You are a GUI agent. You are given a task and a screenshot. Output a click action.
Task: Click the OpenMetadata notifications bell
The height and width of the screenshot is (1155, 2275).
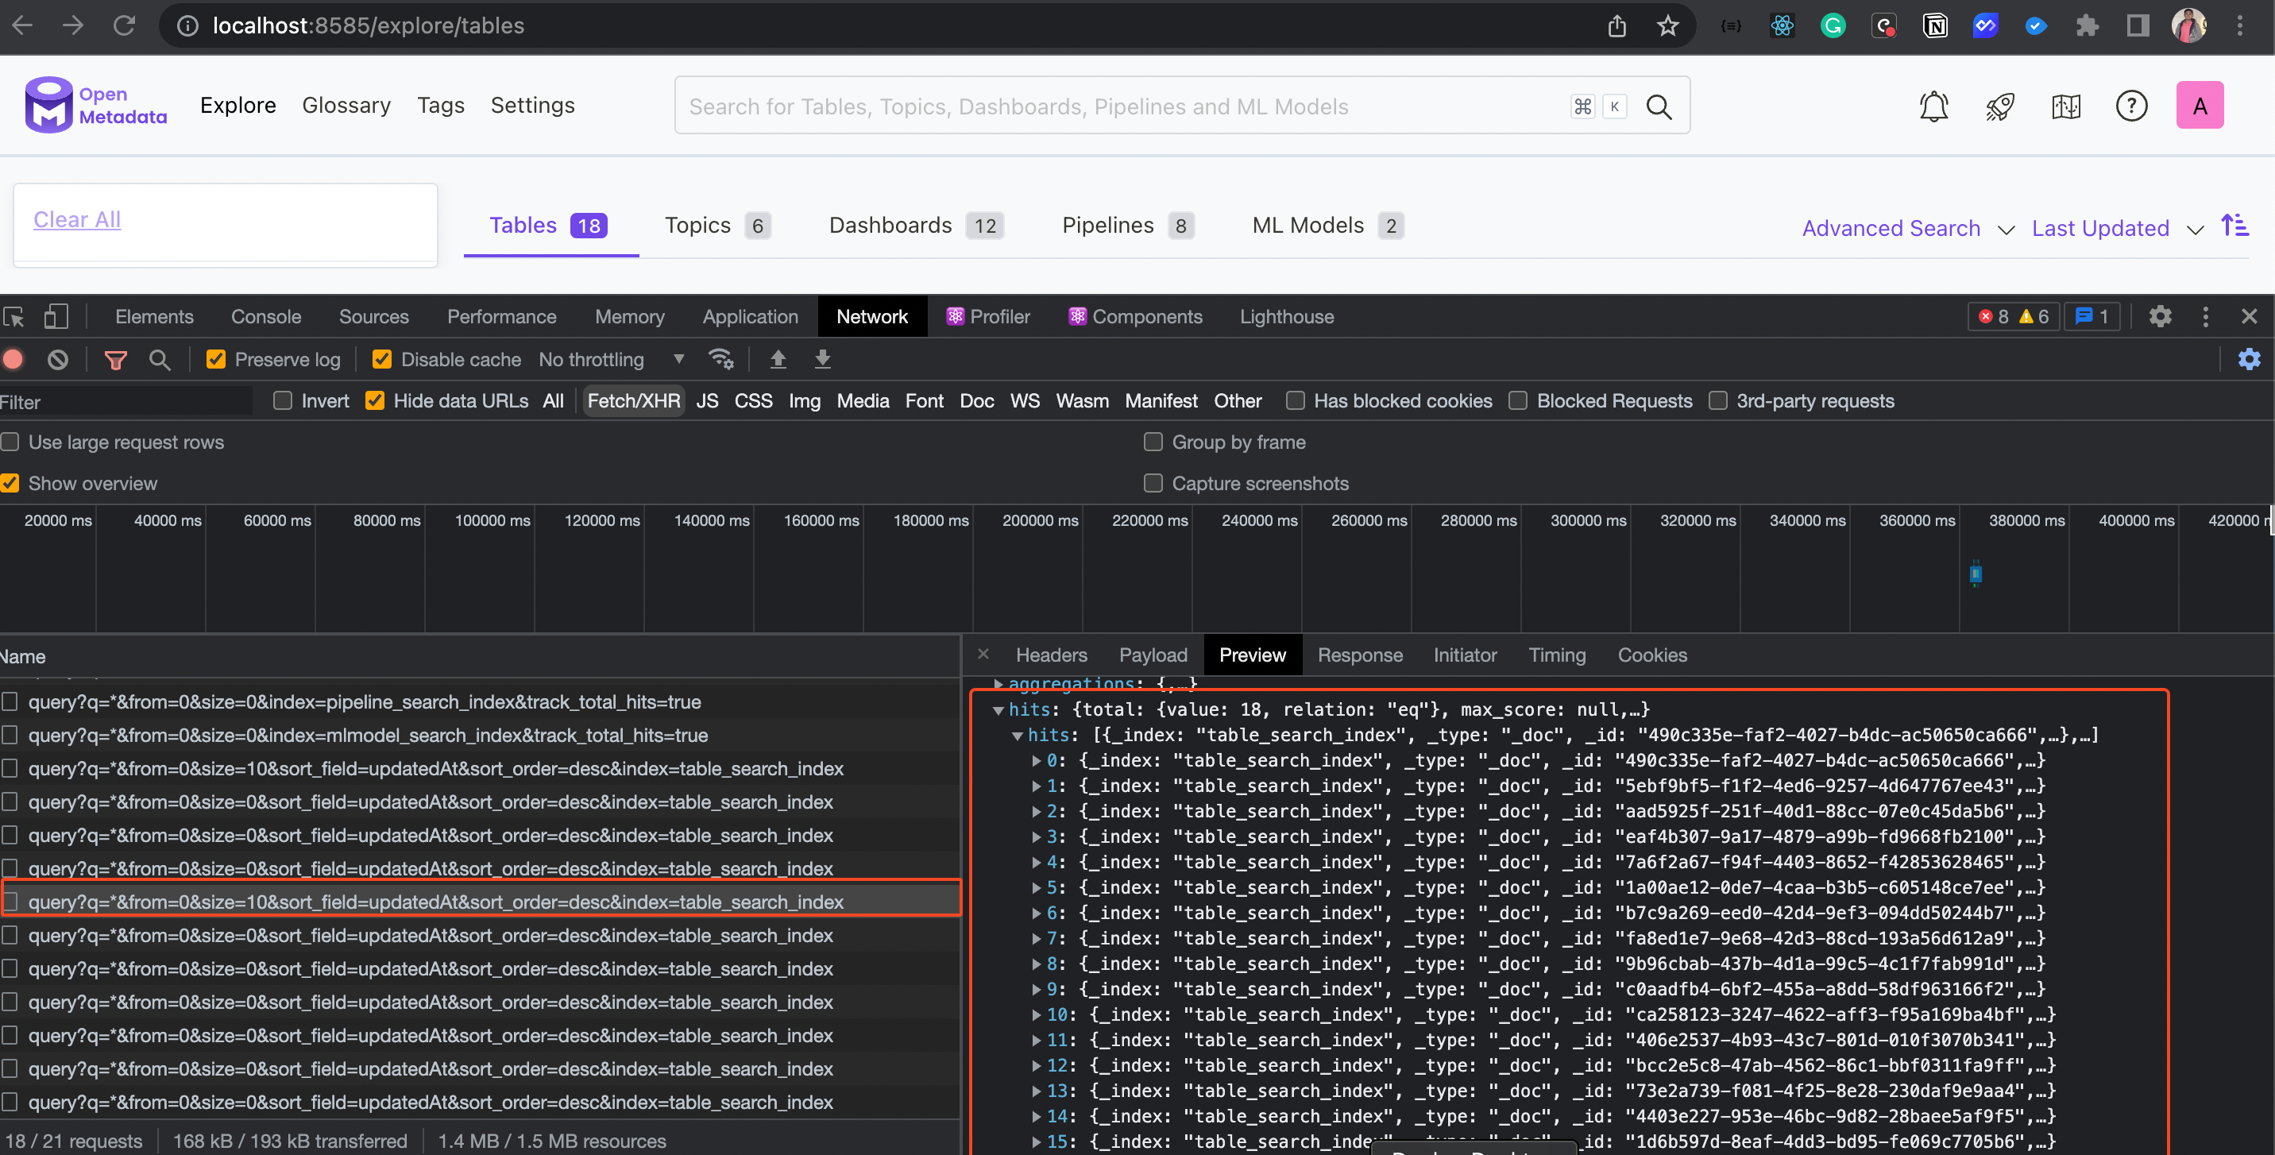click(x=1934, y=105)
